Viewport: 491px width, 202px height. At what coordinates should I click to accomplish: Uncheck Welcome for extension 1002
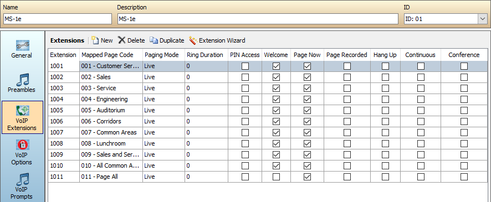point(276,77)
